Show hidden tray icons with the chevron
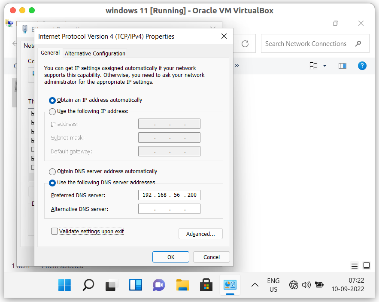Image resolution: width=379 pixels, height=302 pixels. pos(255,284)
